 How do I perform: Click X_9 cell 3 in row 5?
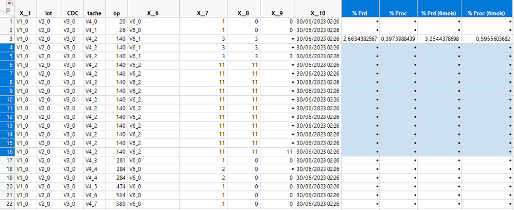278,57
